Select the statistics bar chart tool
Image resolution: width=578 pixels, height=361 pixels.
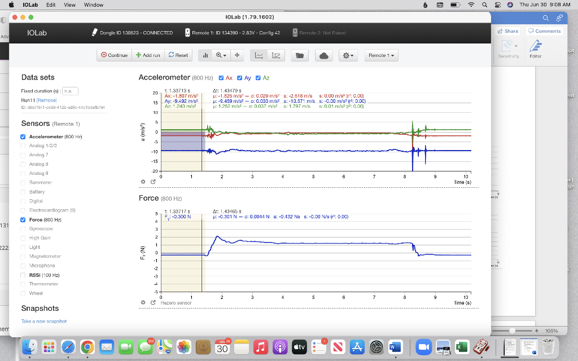[x=205, y=55]
